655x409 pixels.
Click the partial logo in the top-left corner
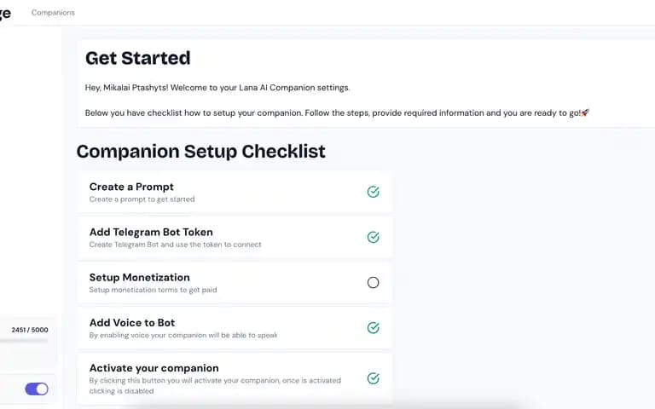(5, 14)
